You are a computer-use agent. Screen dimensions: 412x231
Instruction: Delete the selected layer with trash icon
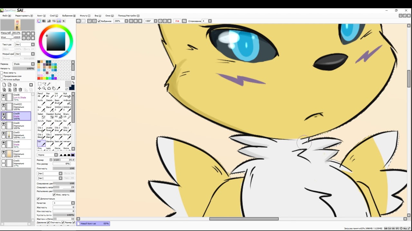(20, 90)
